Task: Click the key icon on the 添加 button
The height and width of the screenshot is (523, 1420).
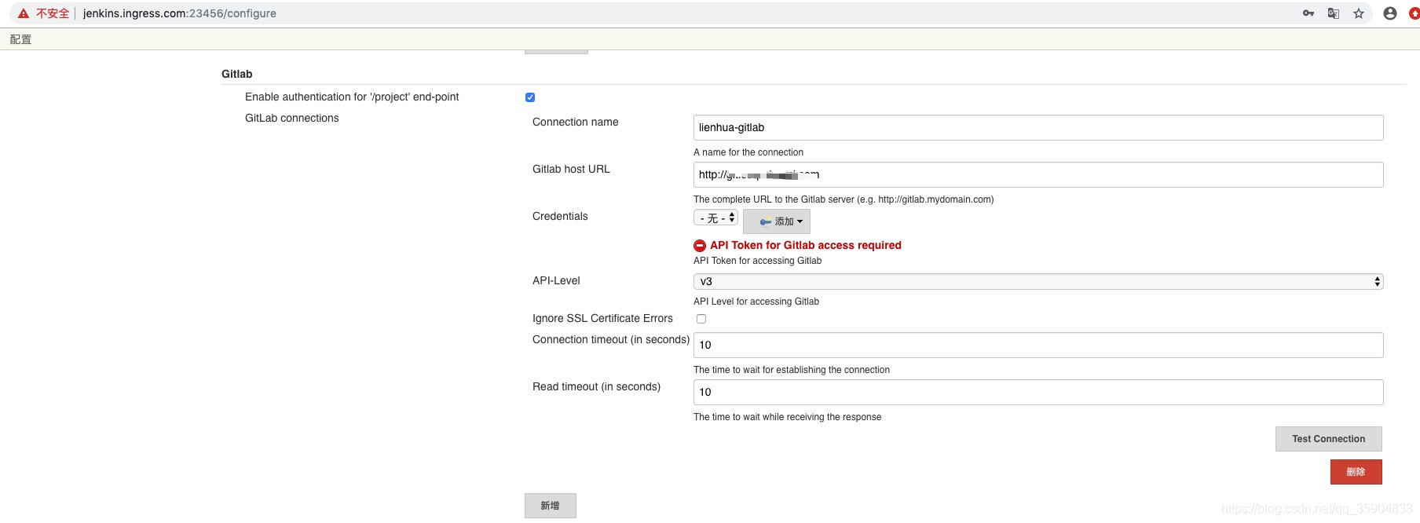Action: click(765, 222)
